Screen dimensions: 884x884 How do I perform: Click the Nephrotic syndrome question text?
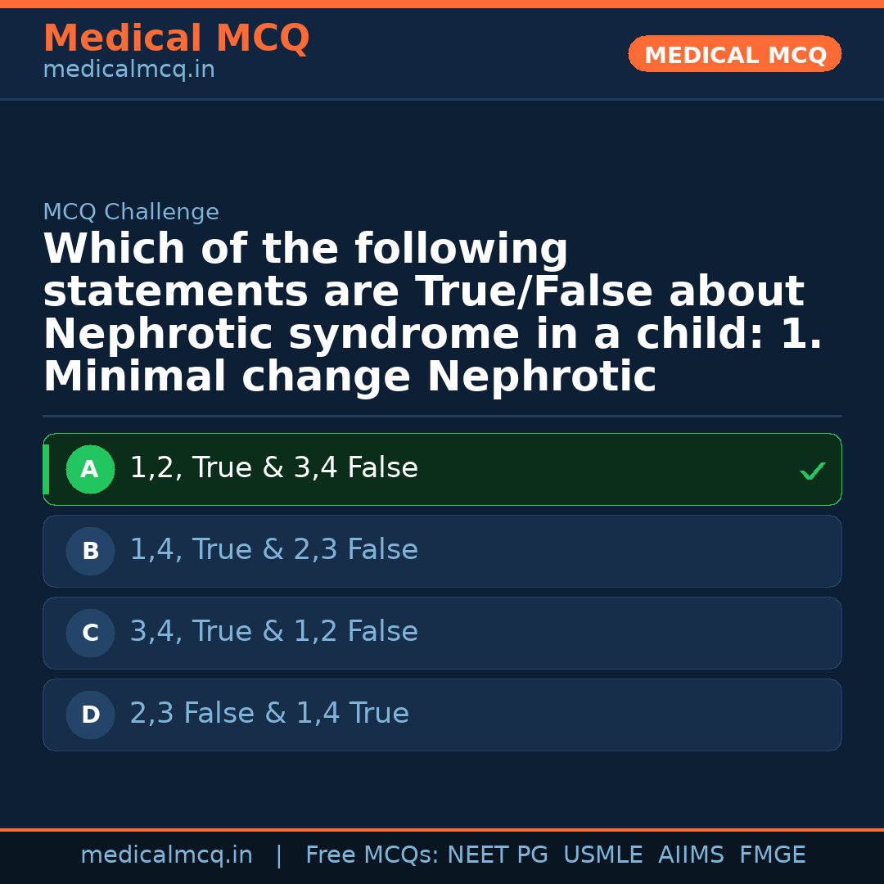pyautogui.click(x=432, y=313)
